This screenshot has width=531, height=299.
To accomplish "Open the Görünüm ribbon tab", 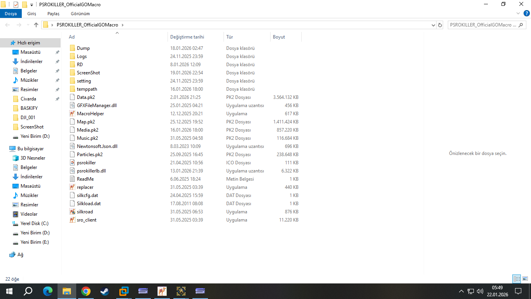I will click(80, 14).
